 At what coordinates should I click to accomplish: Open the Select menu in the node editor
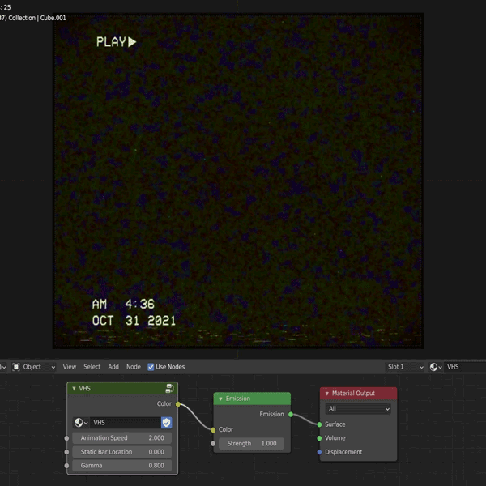tap(92, 367)
